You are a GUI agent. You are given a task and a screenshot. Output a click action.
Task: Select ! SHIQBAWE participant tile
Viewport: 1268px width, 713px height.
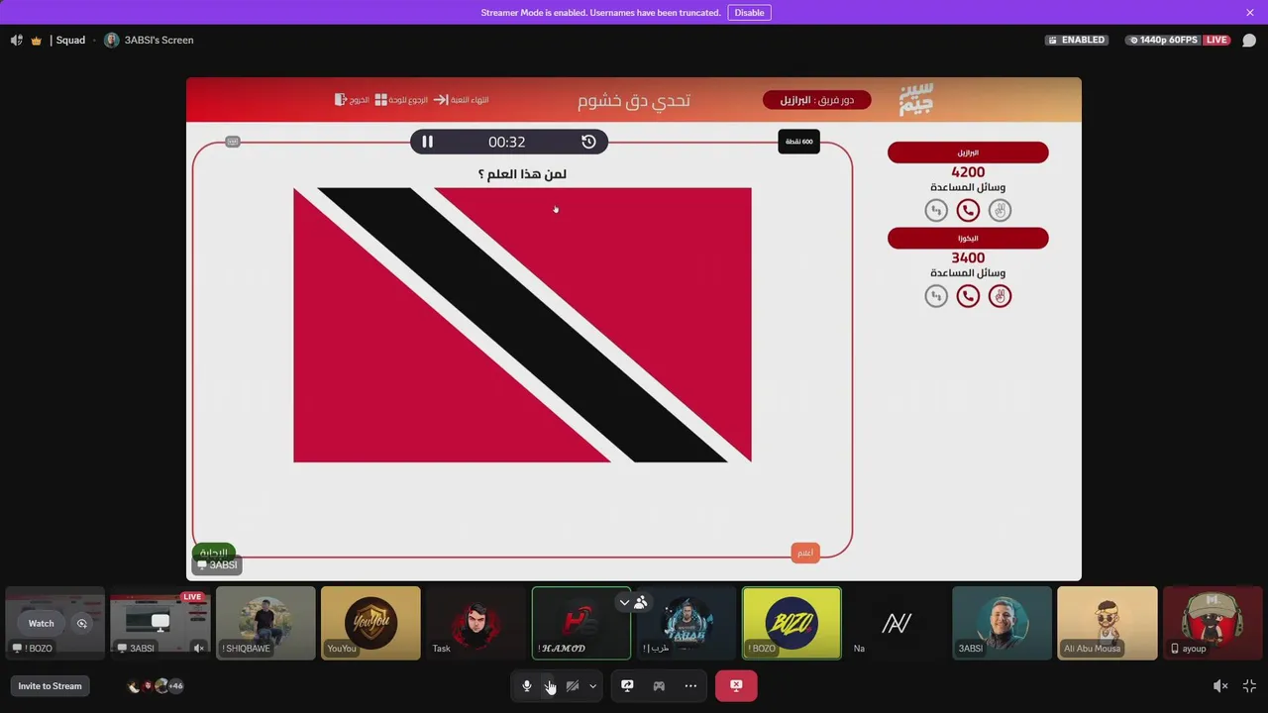click(265, 623)
